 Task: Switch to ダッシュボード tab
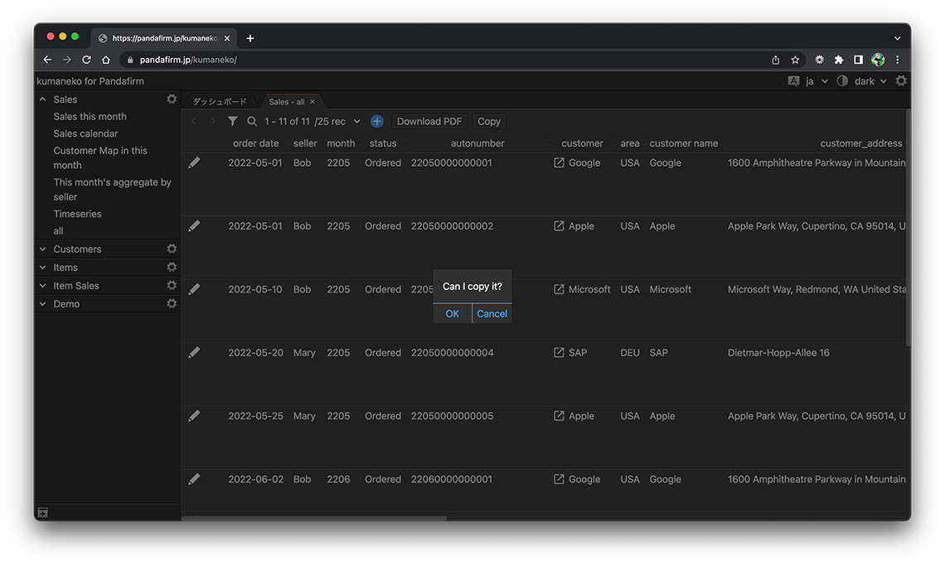point(220,101)
